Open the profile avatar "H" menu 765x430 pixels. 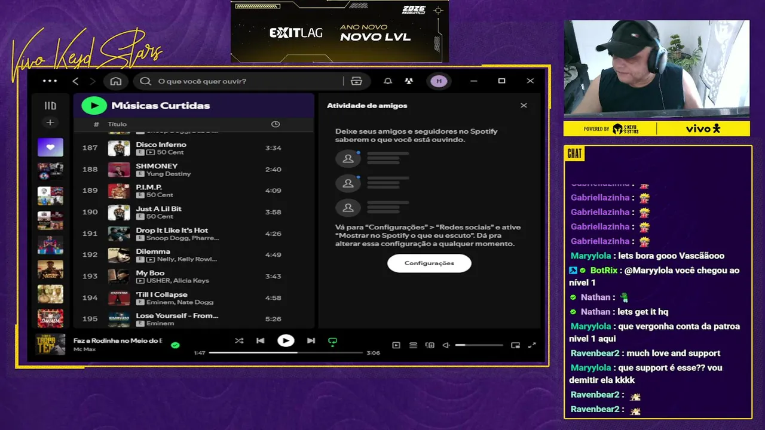click(439, 81)
